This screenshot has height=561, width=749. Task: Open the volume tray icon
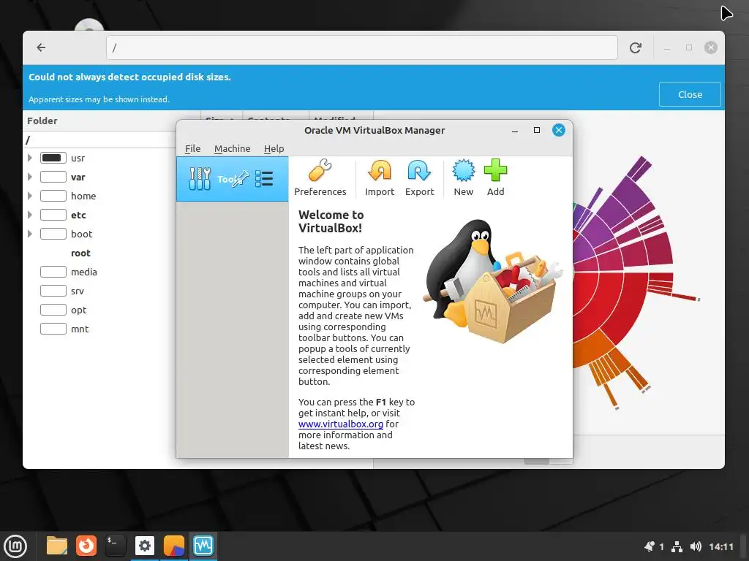(696, 546)
